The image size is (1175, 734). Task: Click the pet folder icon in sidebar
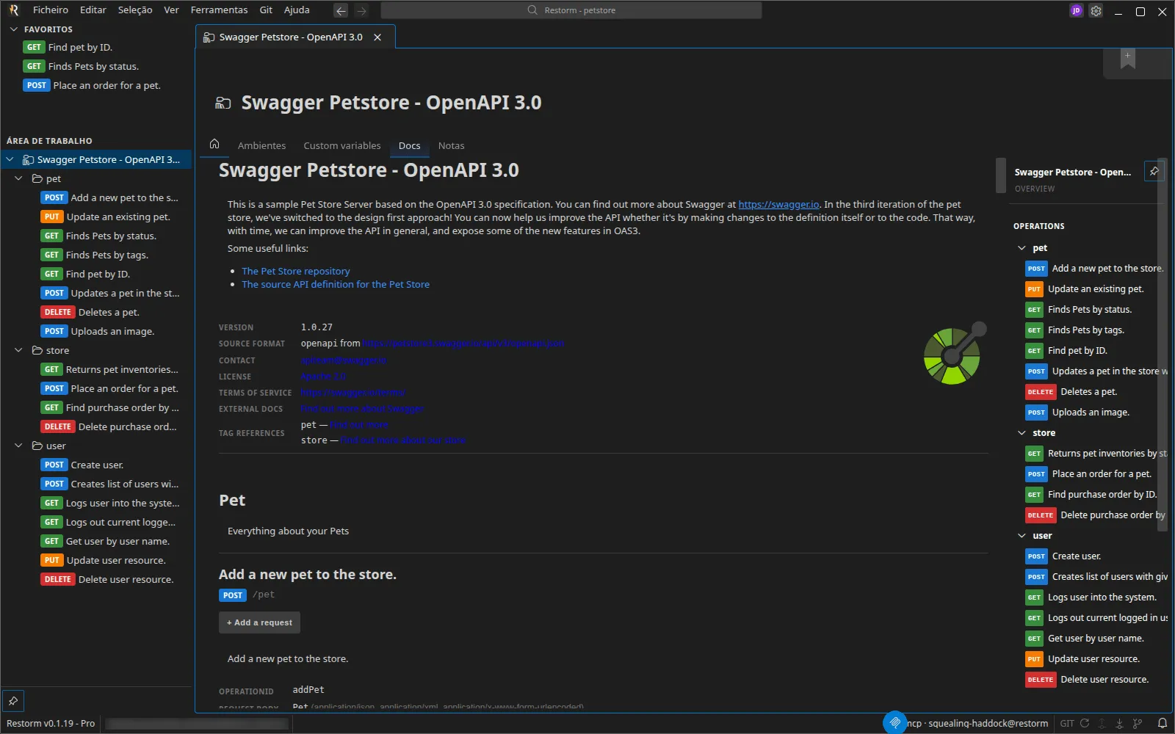tap(37, 178)
